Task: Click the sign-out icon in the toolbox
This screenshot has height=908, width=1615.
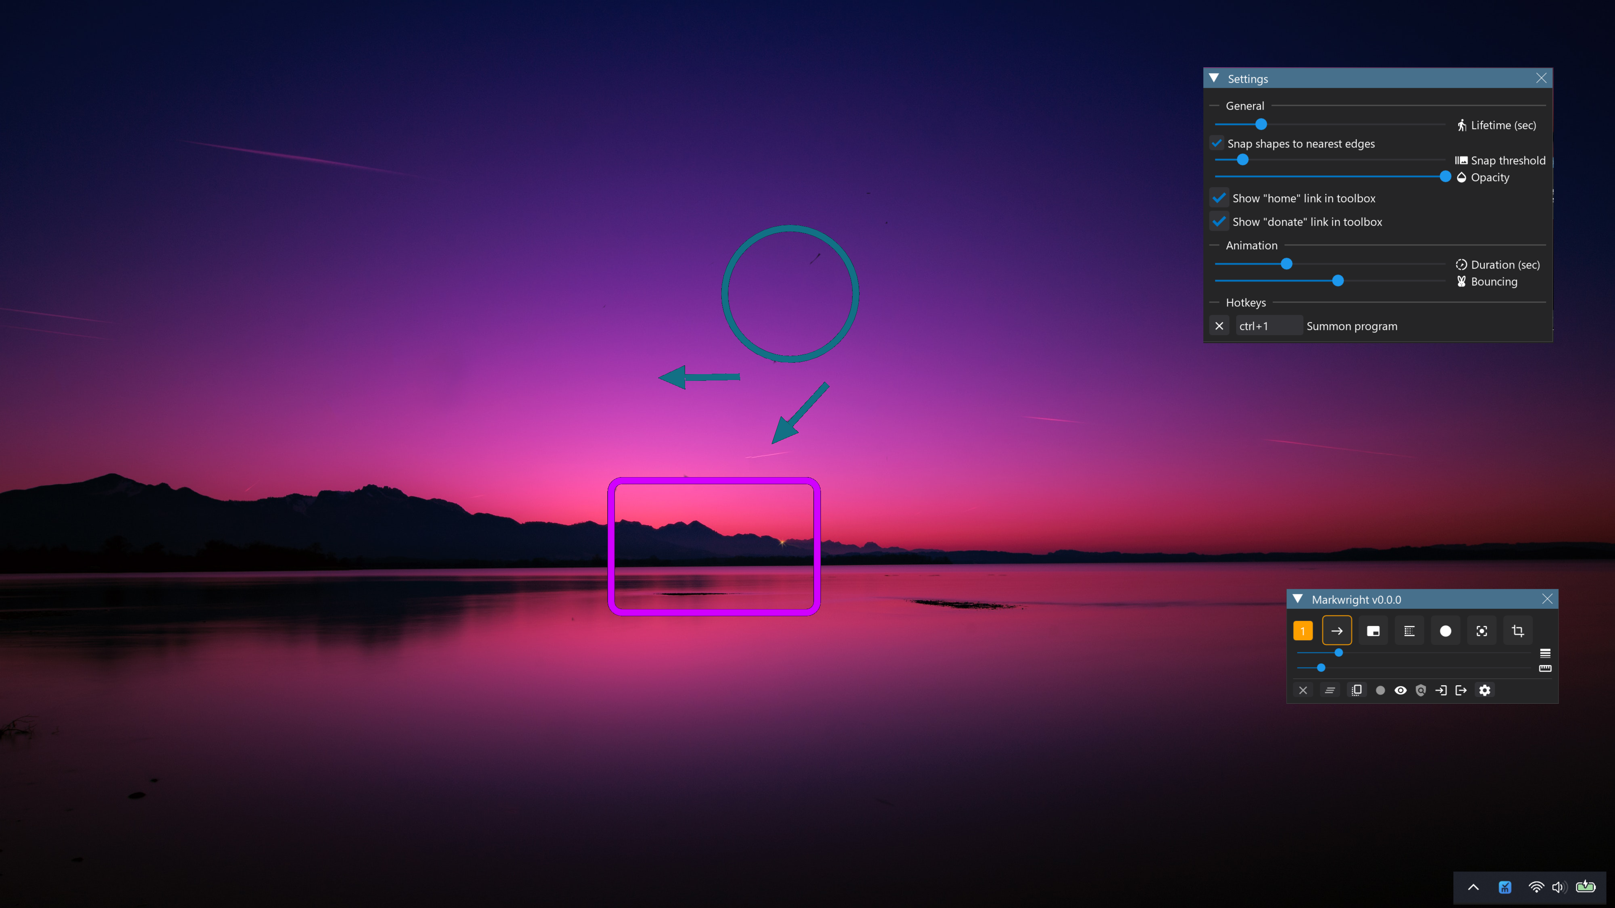Action: [1461, 691]
